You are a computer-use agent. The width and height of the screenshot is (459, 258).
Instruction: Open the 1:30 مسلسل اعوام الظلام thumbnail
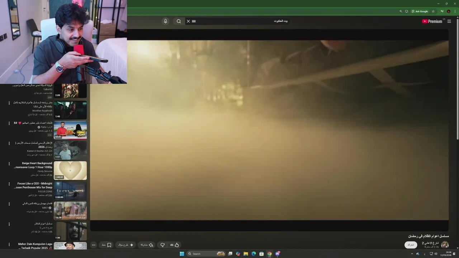70,231
